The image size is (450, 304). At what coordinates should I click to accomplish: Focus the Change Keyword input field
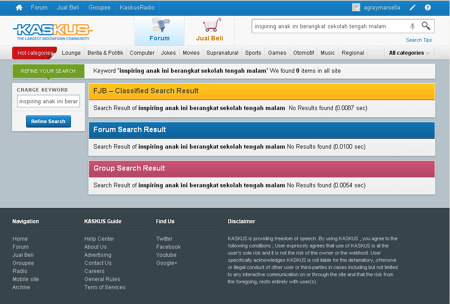coord(49,101)
